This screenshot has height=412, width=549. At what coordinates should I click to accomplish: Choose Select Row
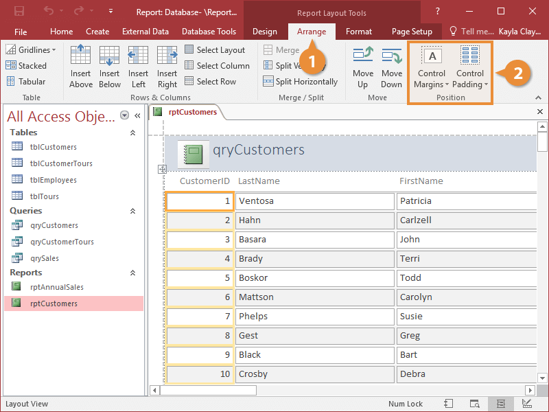[211, 81]
